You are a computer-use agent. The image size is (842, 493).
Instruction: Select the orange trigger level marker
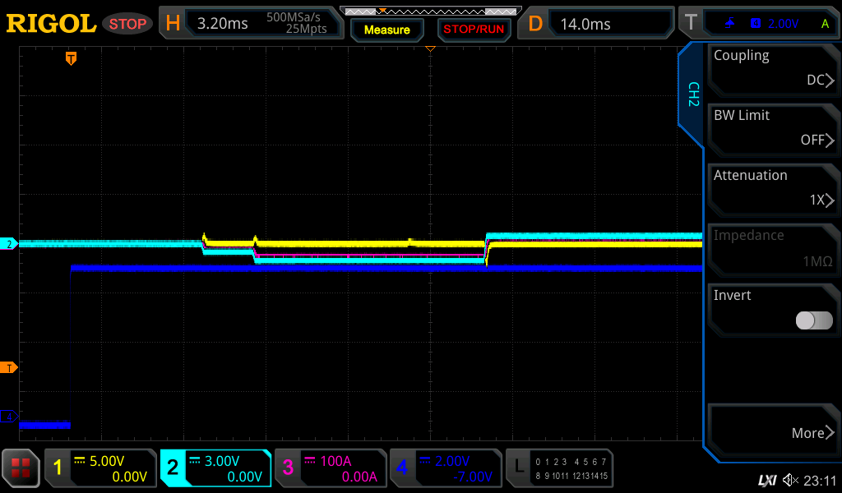[9, 367]
